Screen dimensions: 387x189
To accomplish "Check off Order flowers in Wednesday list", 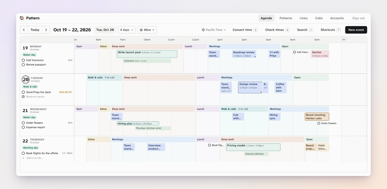I will 23,123.
